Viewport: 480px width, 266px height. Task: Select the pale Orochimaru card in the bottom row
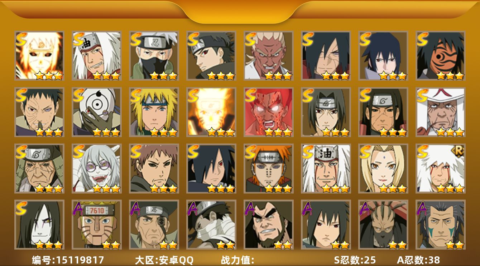click(39, 225)
